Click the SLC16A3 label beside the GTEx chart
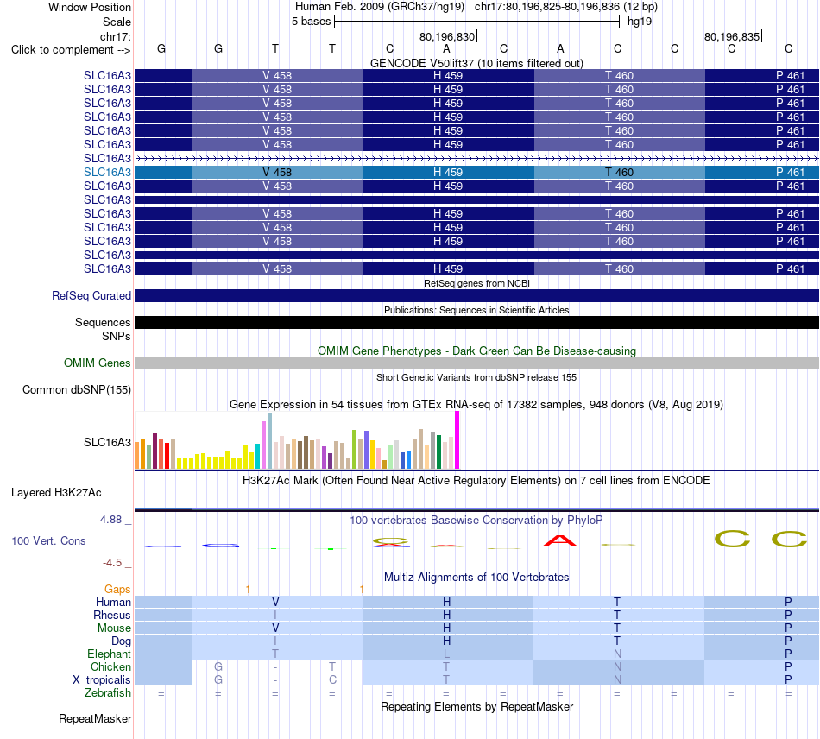Viewport: 820px width, 739px height. click(x=107, y=443)
